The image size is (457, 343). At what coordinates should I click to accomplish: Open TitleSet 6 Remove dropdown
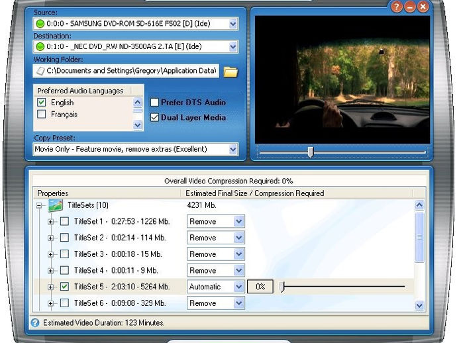[238, 303]
